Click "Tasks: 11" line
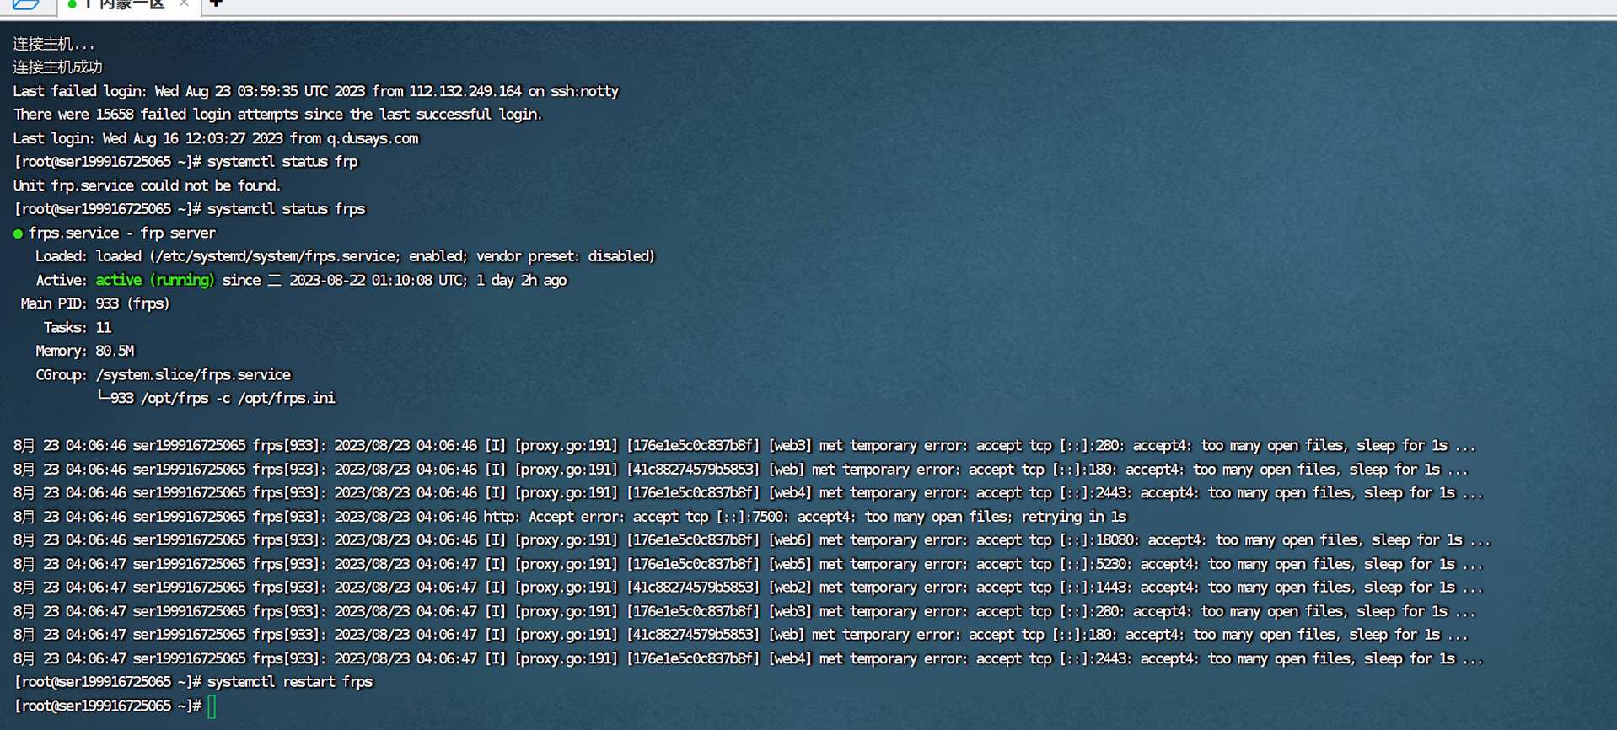The width and height of the screenshot is (1617, 730). point(77,327)
